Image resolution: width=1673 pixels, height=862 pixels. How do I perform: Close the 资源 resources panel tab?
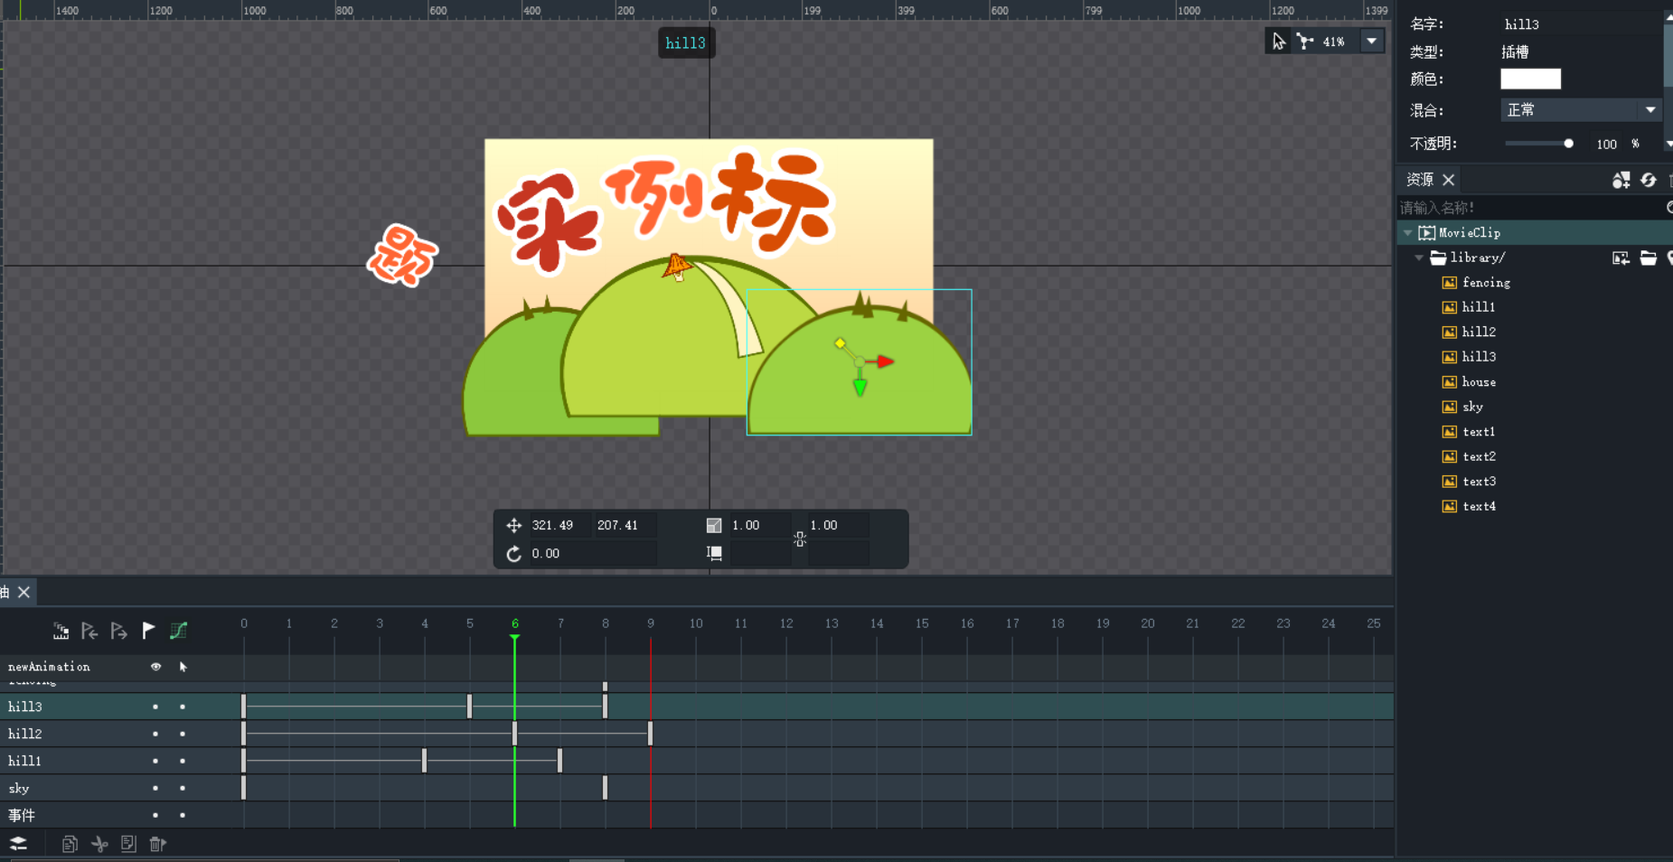[x=1448, y=180]
